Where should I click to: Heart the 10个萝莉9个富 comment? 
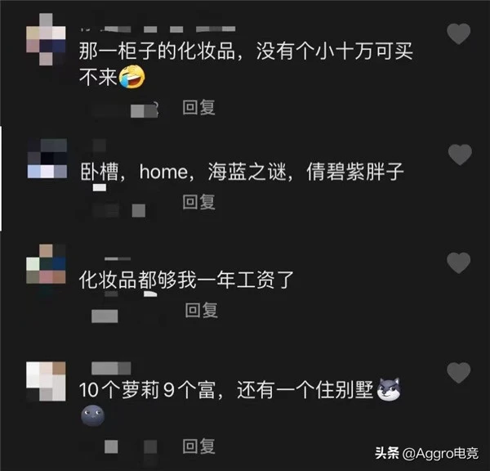(458, 373)
